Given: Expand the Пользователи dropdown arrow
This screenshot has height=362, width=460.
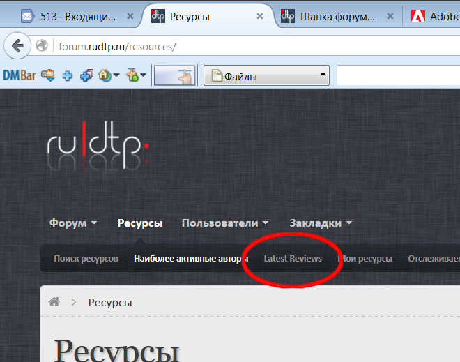Looking at the screenshot, I should tap(266, 223).
